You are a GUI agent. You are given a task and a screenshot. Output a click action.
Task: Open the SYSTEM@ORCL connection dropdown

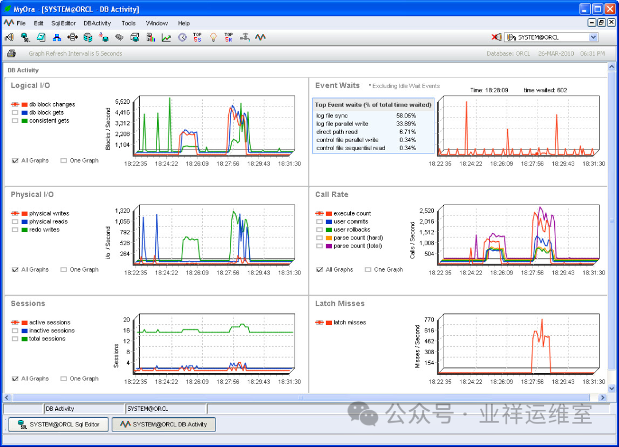[593, 37]
